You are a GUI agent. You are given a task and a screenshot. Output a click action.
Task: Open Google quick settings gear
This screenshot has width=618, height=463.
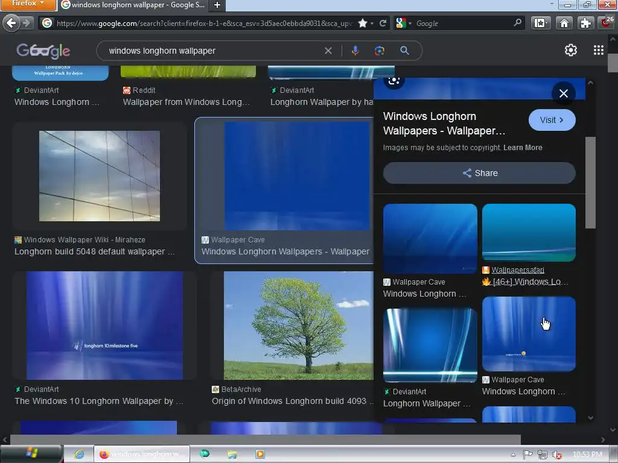571,50
